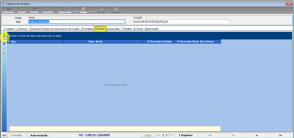Click the Incluir green plus icon
Image resolution: width=294 pixels, height=138 pixels.
click(22, 9)
